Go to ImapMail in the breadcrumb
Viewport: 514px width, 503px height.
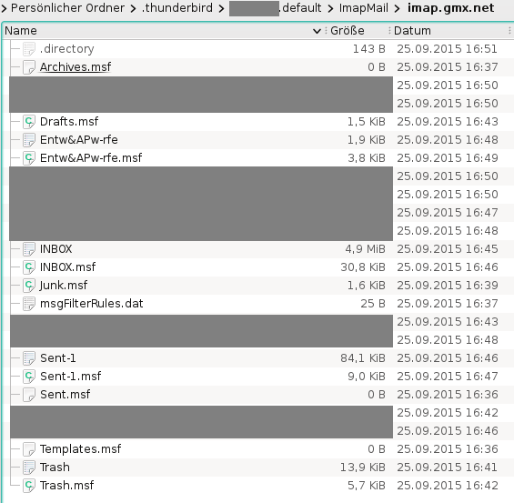click(364, 8)
